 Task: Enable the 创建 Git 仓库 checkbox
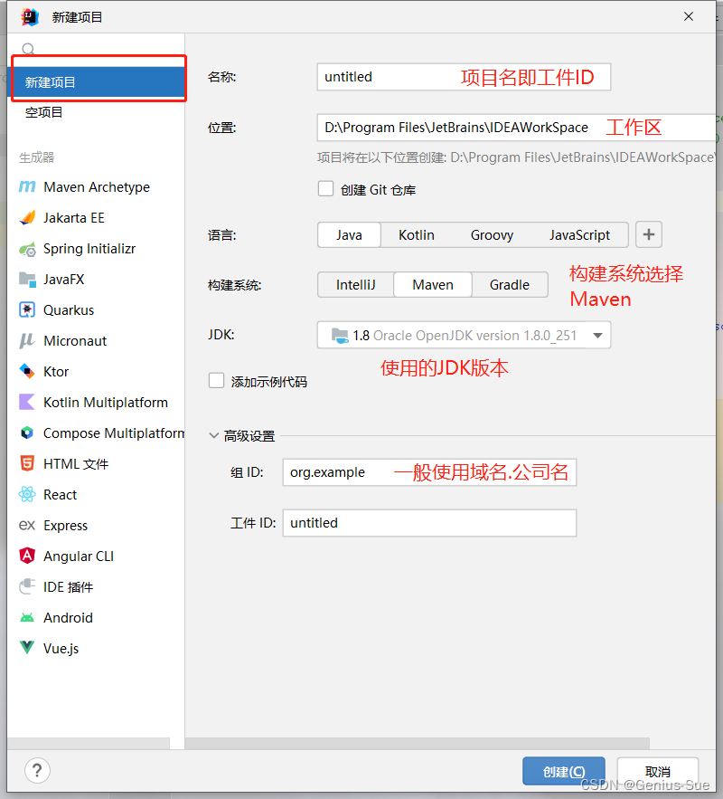[325, 189]
